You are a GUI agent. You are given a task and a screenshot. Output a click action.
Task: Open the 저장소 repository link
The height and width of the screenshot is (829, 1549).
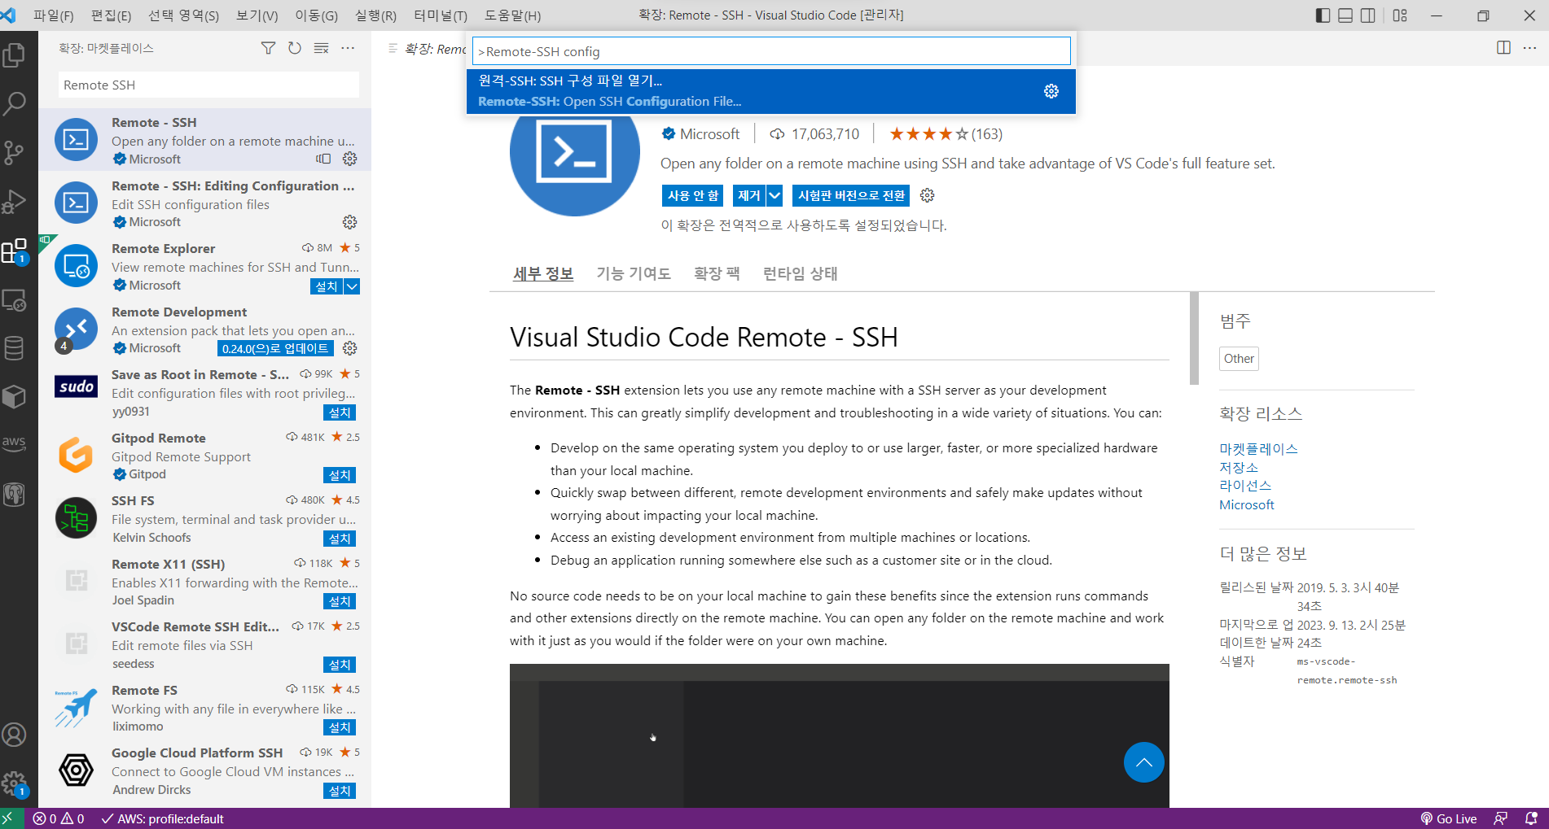(x=1239, y=467)
